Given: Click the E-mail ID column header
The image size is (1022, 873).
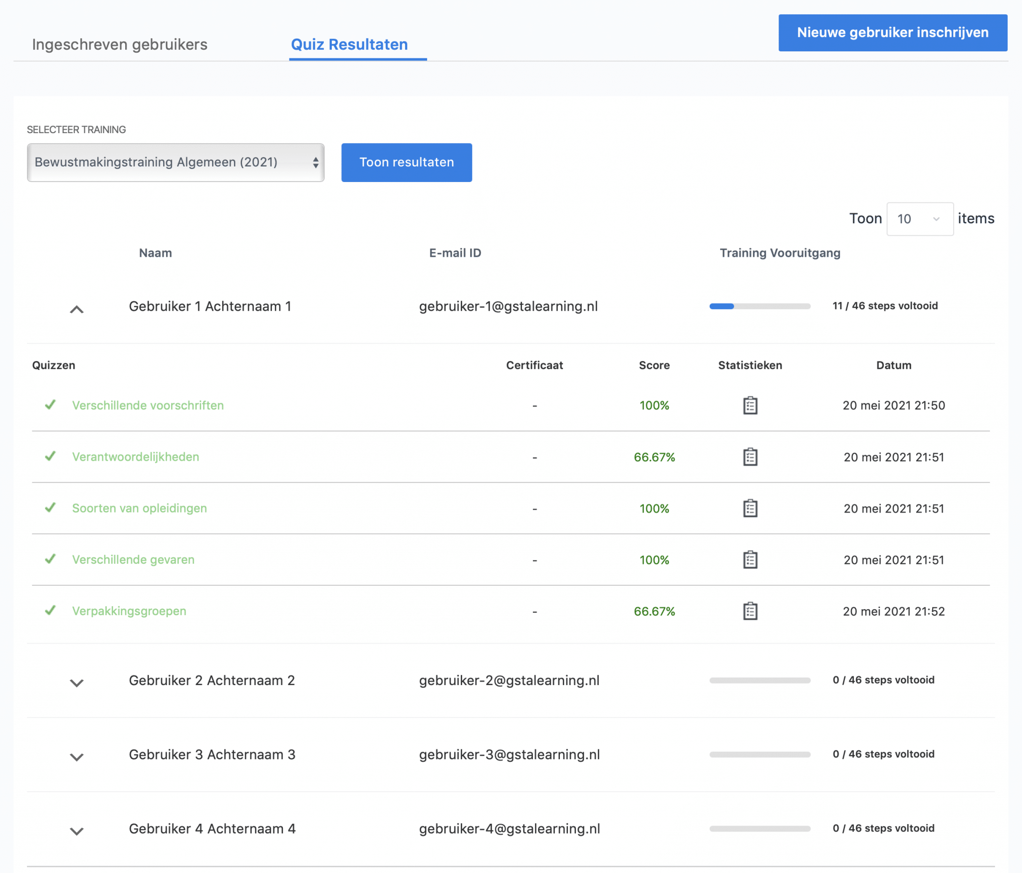Looking at the screenshot, I should pos(455,253).
